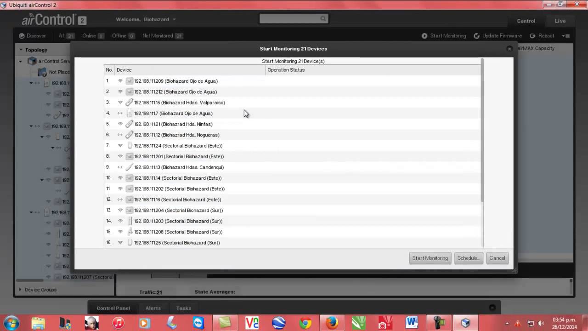The image size is (588, 331).
Task: Click the device icon for 192.168.111.24
Action: click(130, 146)
